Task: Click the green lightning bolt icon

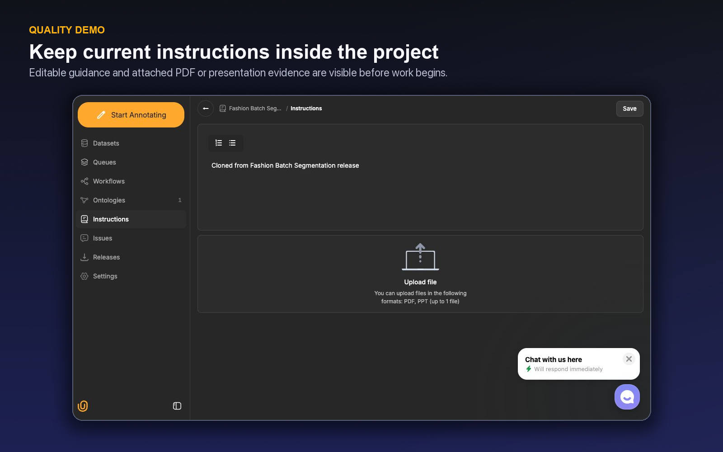Action: (529, 369)
